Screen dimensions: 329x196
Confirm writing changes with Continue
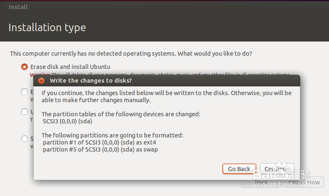(x=277, y=169)
